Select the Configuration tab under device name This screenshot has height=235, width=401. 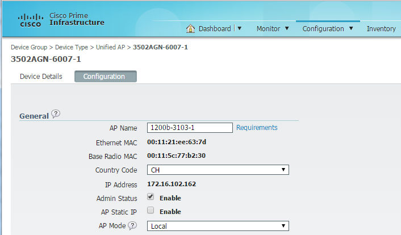[106, 77]
